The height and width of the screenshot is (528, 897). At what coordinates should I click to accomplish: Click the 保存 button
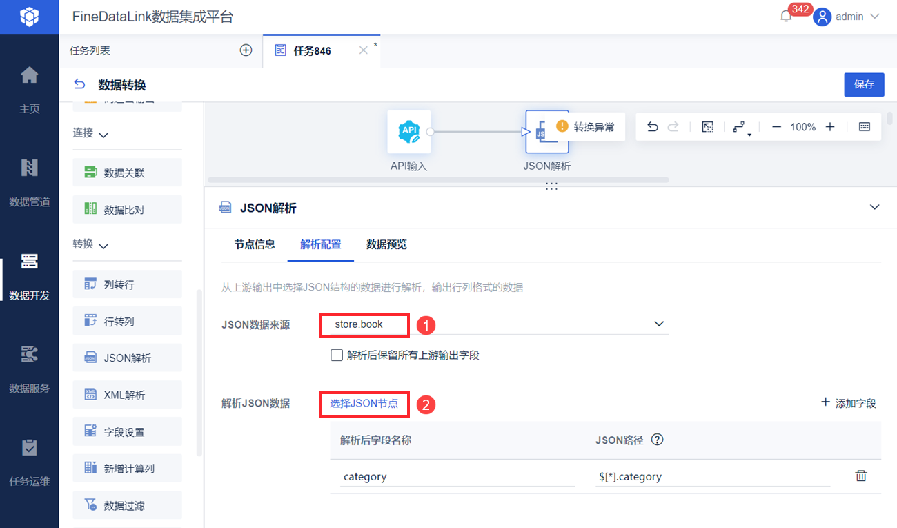click(x=864, y=84)
